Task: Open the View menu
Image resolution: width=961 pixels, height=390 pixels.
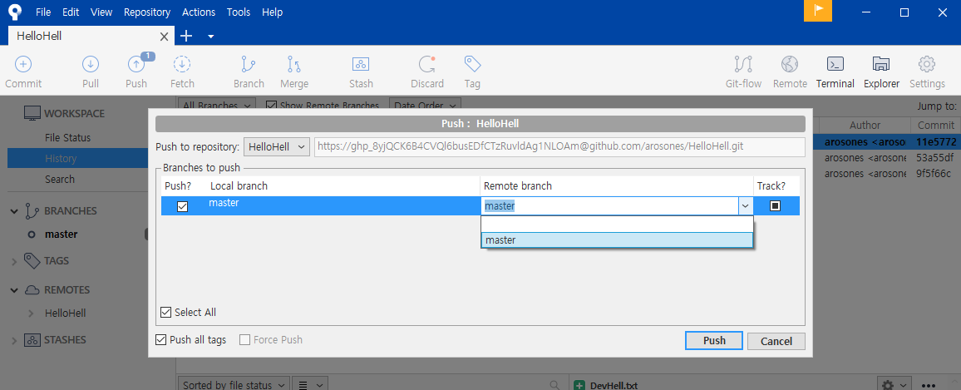Action: point(101,12)
